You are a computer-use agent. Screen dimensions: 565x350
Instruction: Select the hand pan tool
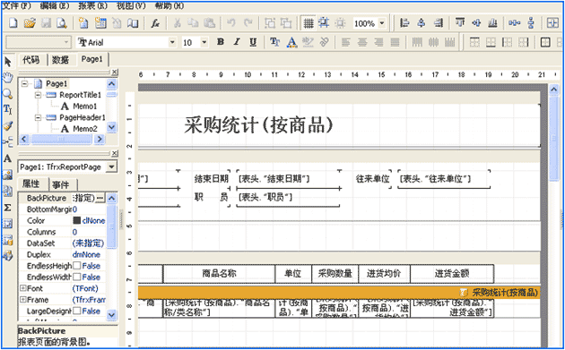click(7, 78)
